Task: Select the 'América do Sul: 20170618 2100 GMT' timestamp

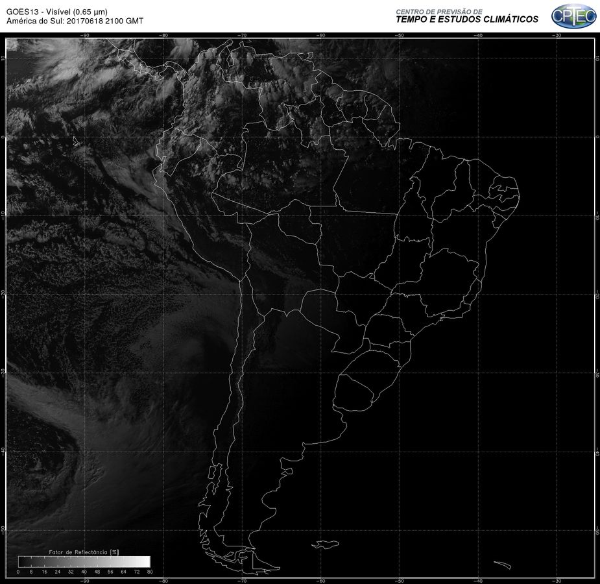Action: (x=75, y=21)
